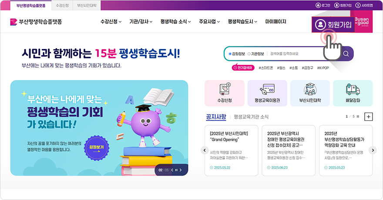
Task: Open the 배달강좌 truck icon card
Action: pos(353,93)
